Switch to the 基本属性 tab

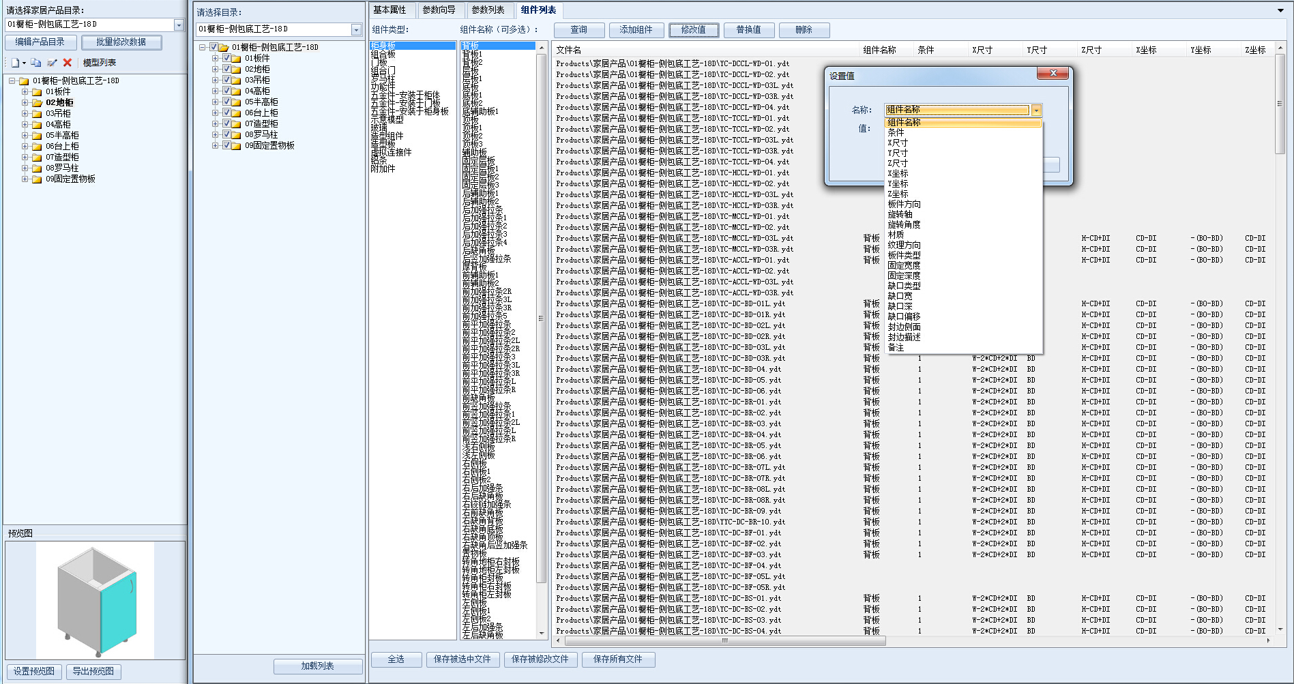tap(389, 10)
